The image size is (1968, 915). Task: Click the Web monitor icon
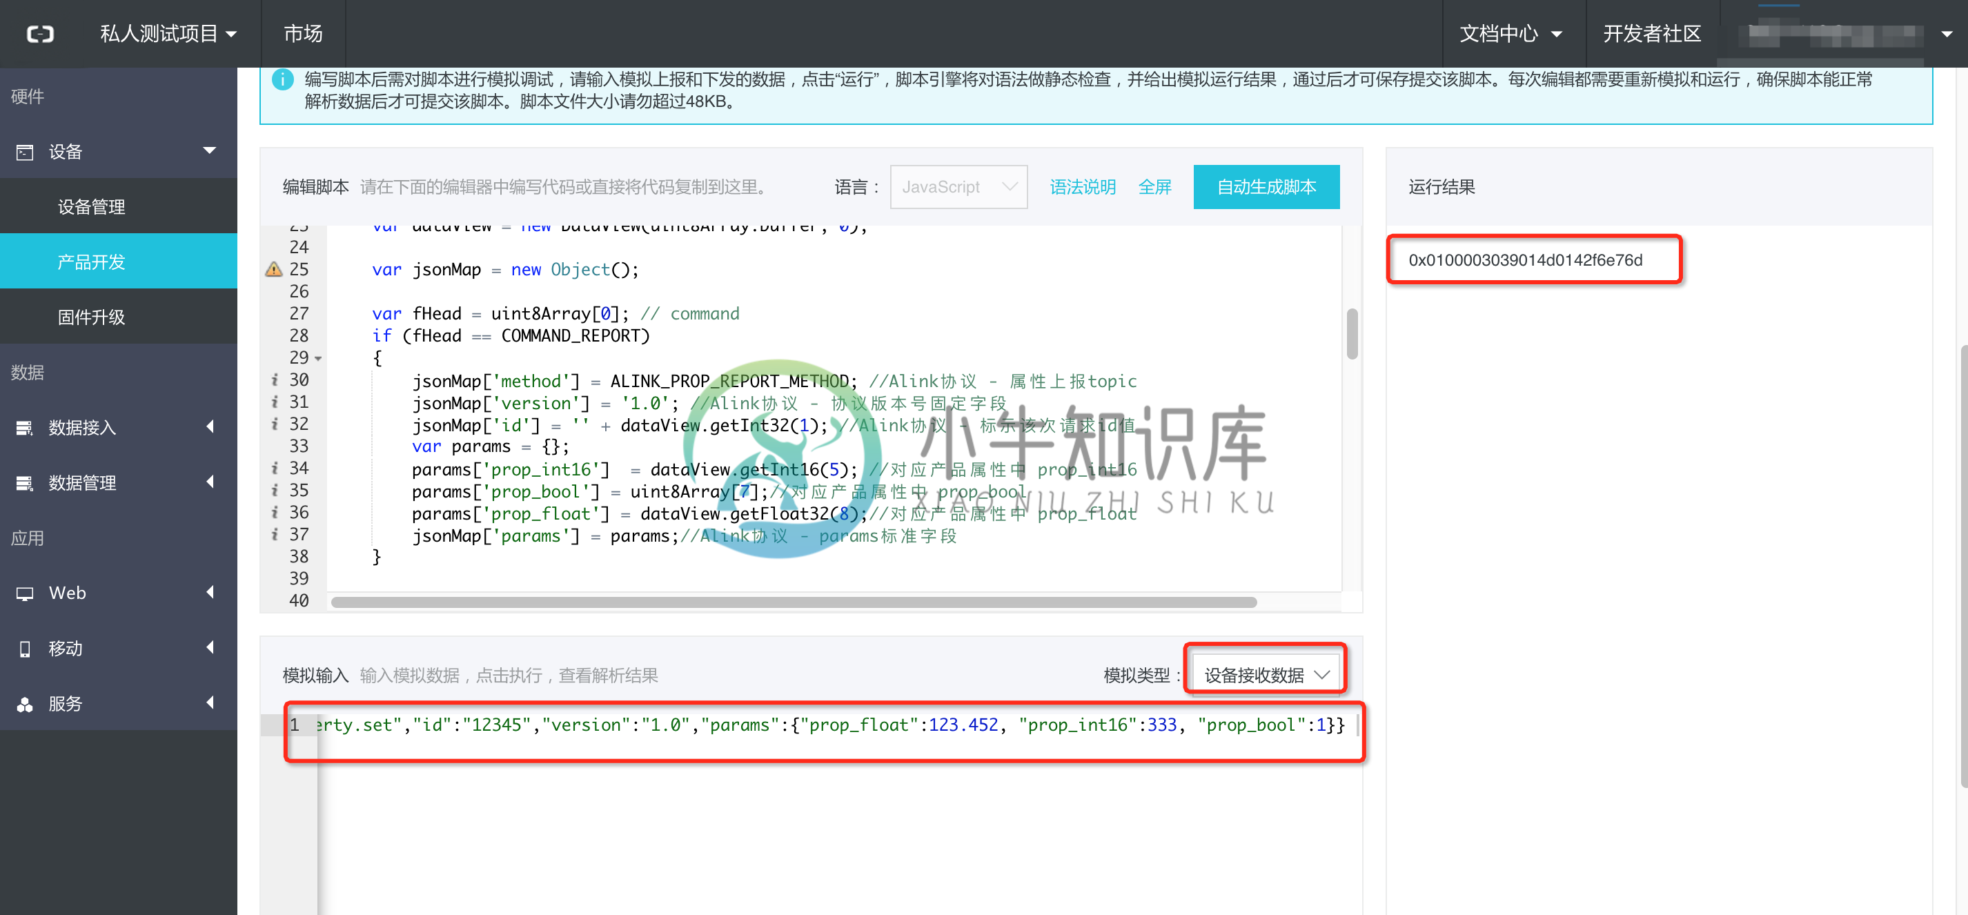tap(26, 593)
